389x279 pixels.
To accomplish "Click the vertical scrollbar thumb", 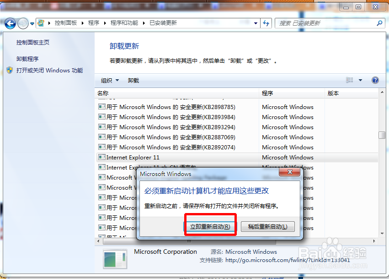I will [x=382, y=135].
